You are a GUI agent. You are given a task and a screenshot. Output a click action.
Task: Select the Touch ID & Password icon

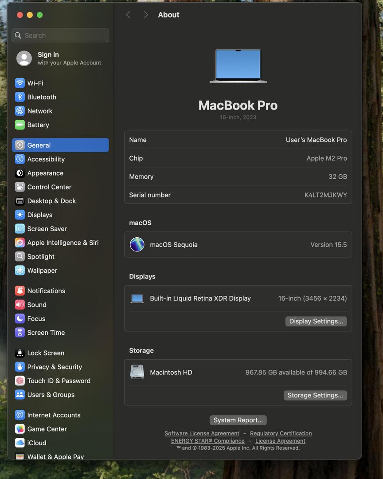tap(20, 381)
